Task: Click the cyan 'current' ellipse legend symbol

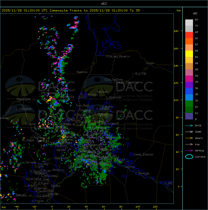Action: coord(189,157)
